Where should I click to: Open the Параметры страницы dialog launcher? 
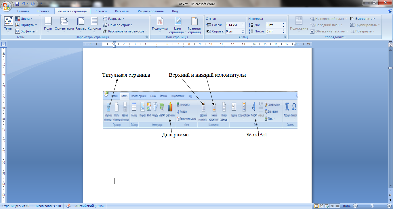(x=146, y=37)
